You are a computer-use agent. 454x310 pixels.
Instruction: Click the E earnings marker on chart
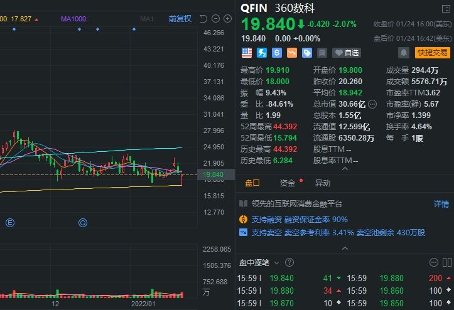(x=9, y=222)
